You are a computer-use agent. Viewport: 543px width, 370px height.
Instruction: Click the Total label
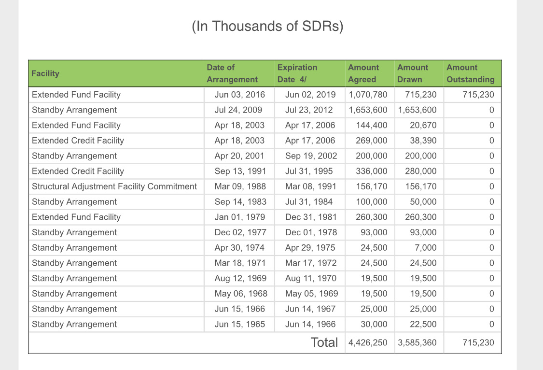click(324, 342)
